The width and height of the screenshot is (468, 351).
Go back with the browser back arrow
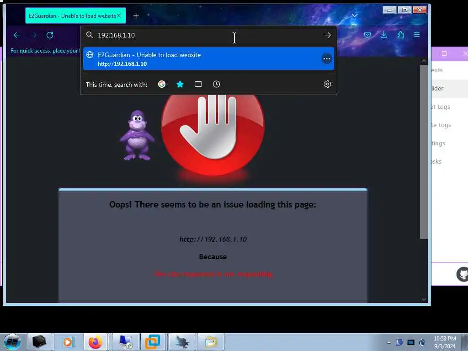point(17,35)
